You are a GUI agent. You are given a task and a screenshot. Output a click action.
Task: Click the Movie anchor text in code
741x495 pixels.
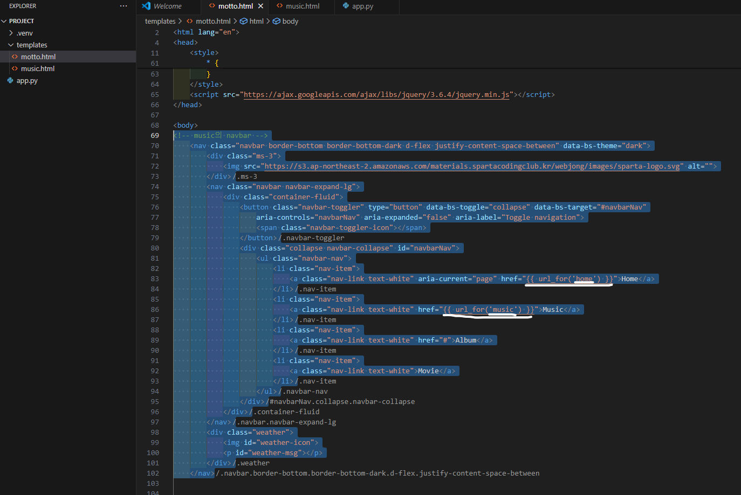click(428, 371)
